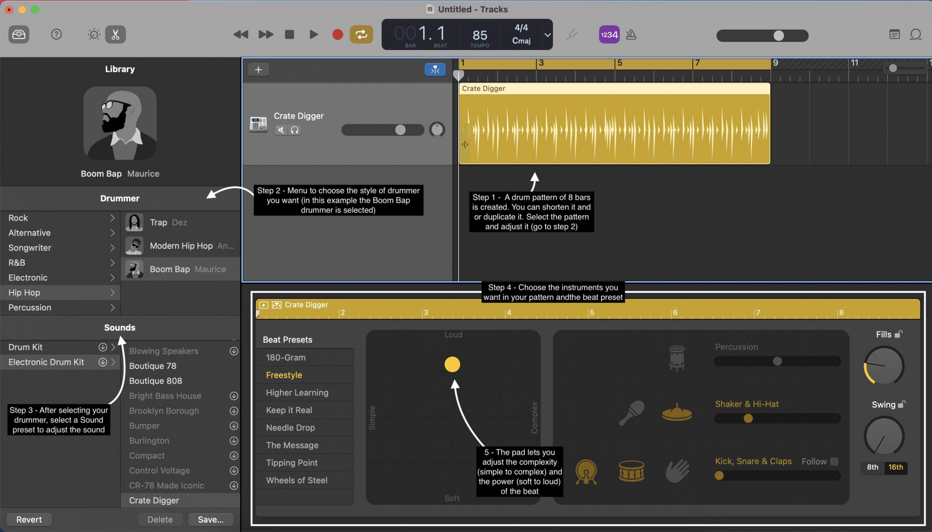Open the Cmaj key signature dropdown
Image resolution: width=932 pixels, height=532 pixels.
click(x=547, y=34)
